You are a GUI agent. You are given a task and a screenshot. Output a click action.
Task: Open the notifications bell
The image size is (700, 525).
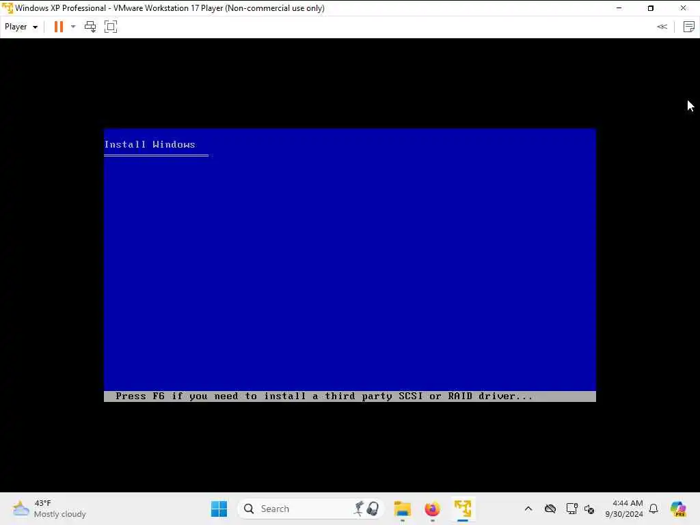pos(654,509)
